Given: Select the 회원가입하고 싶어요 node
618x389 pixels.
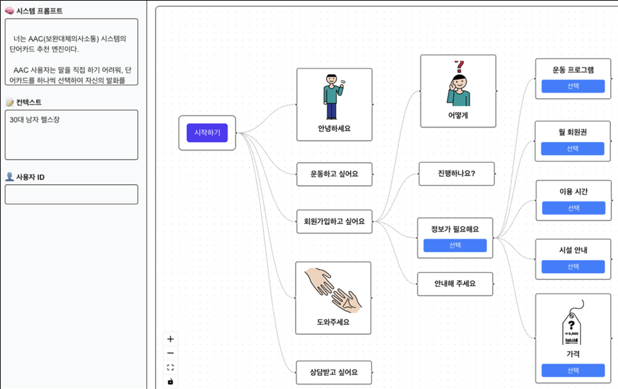Looking at the screenshot, I should 334,222.
